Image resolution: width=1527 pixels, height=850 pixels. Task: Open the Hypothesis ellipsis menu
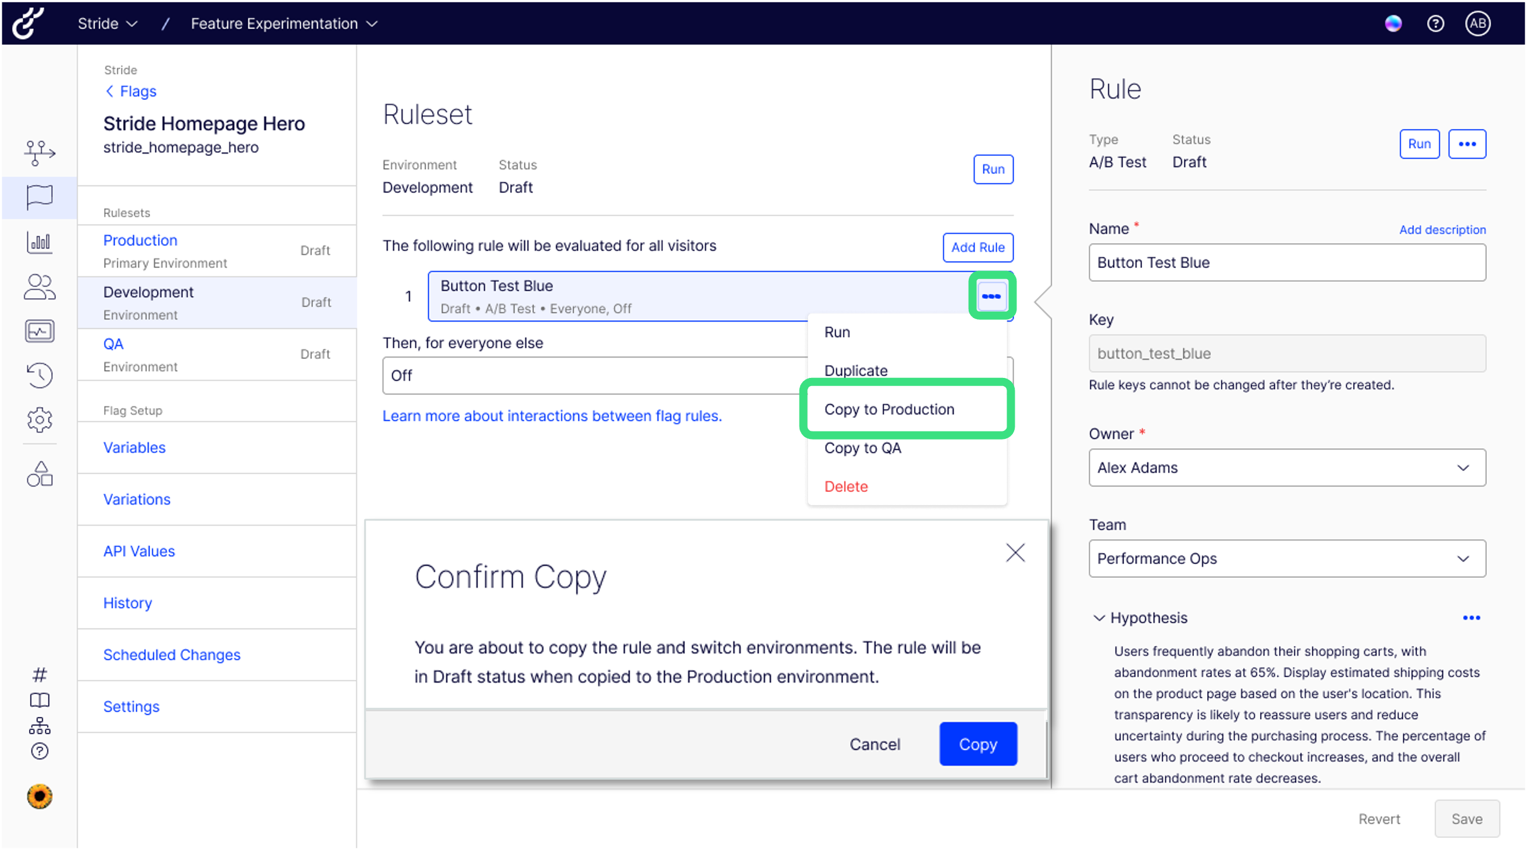click(1471, 617)
